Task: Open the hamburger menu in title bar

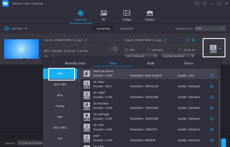Action: coord(204,3)
